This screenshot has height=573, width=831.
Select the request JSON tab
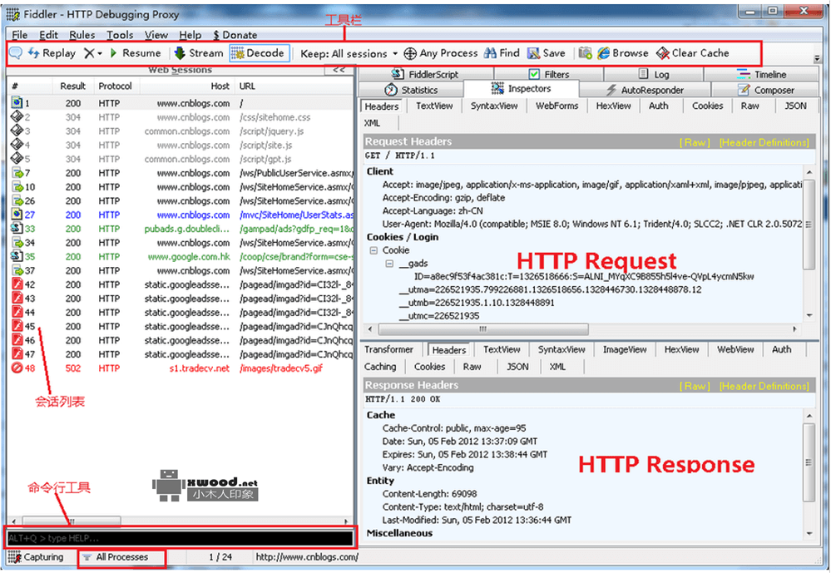(x=795, y=106)
